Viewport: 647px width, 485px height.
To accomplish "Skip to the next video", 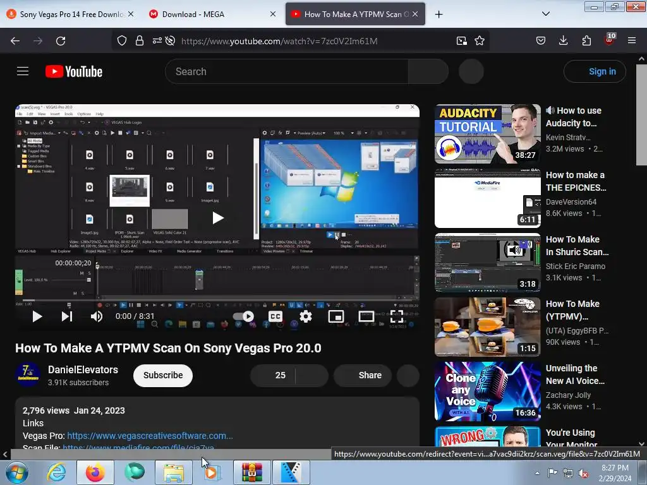I will tap(67, 316).
